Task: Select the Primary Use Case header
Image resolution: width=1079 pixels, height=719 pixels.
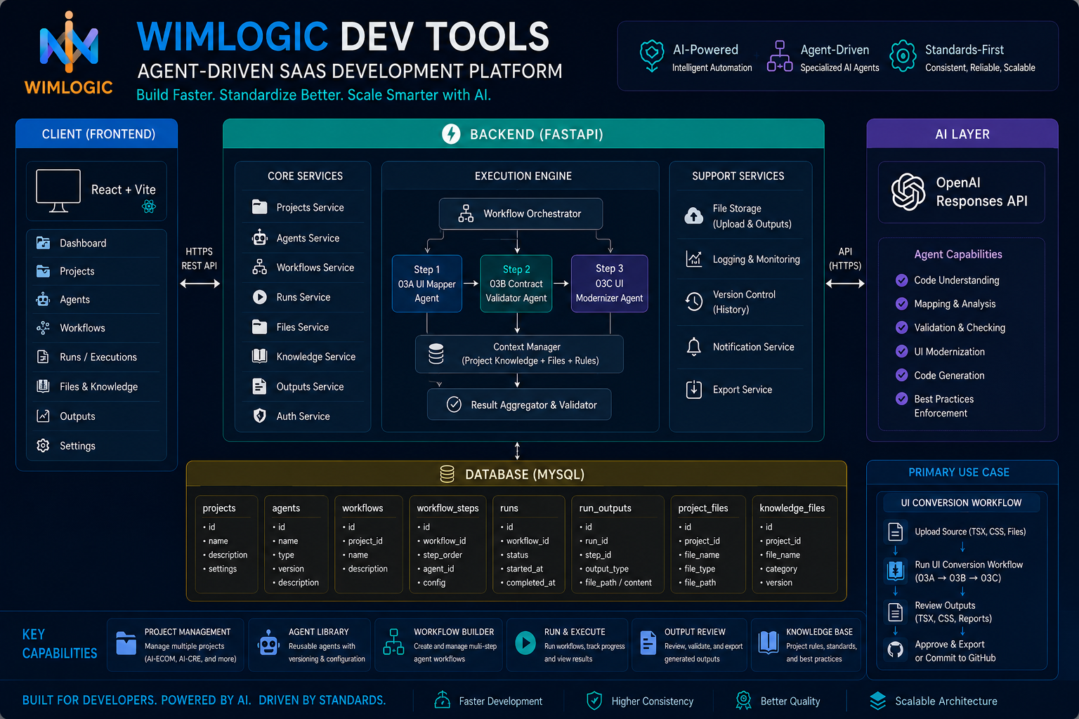Action: [x=962, y=472]
